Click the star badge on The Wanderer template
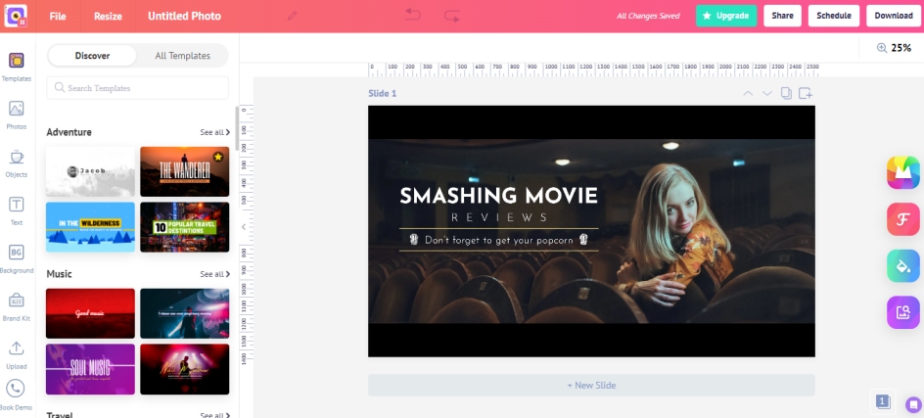 coord(218,157)
